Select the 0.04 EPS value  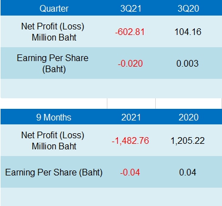(188, 172)
